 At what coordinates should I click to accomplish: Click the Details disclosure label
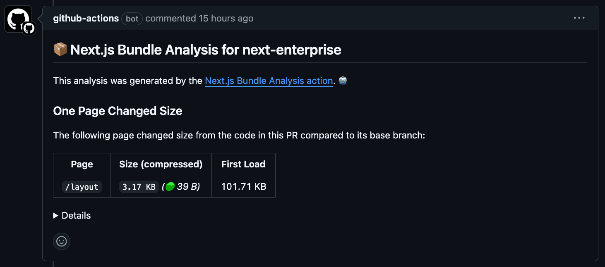pos(76,215)
